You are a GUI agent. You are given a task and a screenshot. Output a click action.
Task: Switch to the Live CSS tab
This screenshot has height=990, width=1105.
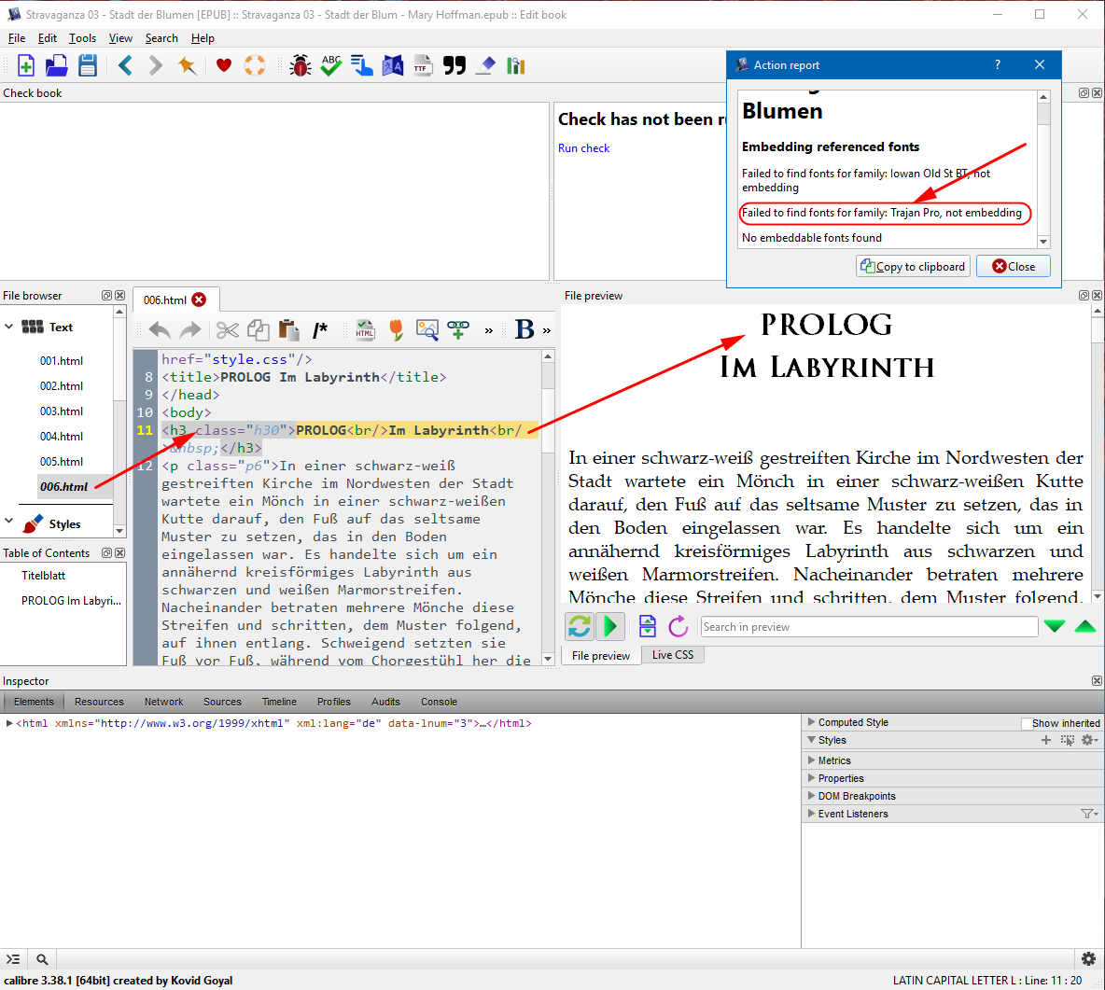(x=672, y=655)
